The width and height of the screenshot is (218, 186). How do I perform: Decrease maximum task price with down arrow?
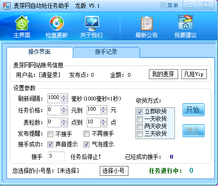(x=103, y=112)
